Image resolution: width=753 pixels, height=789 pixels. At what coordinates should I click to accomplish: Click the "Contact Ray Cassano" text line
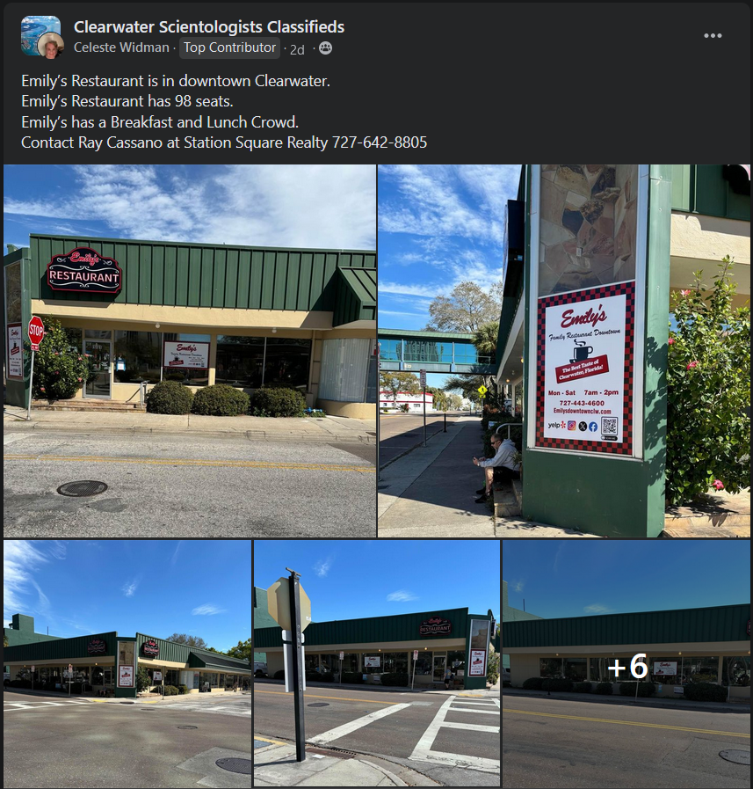[224, 142]
